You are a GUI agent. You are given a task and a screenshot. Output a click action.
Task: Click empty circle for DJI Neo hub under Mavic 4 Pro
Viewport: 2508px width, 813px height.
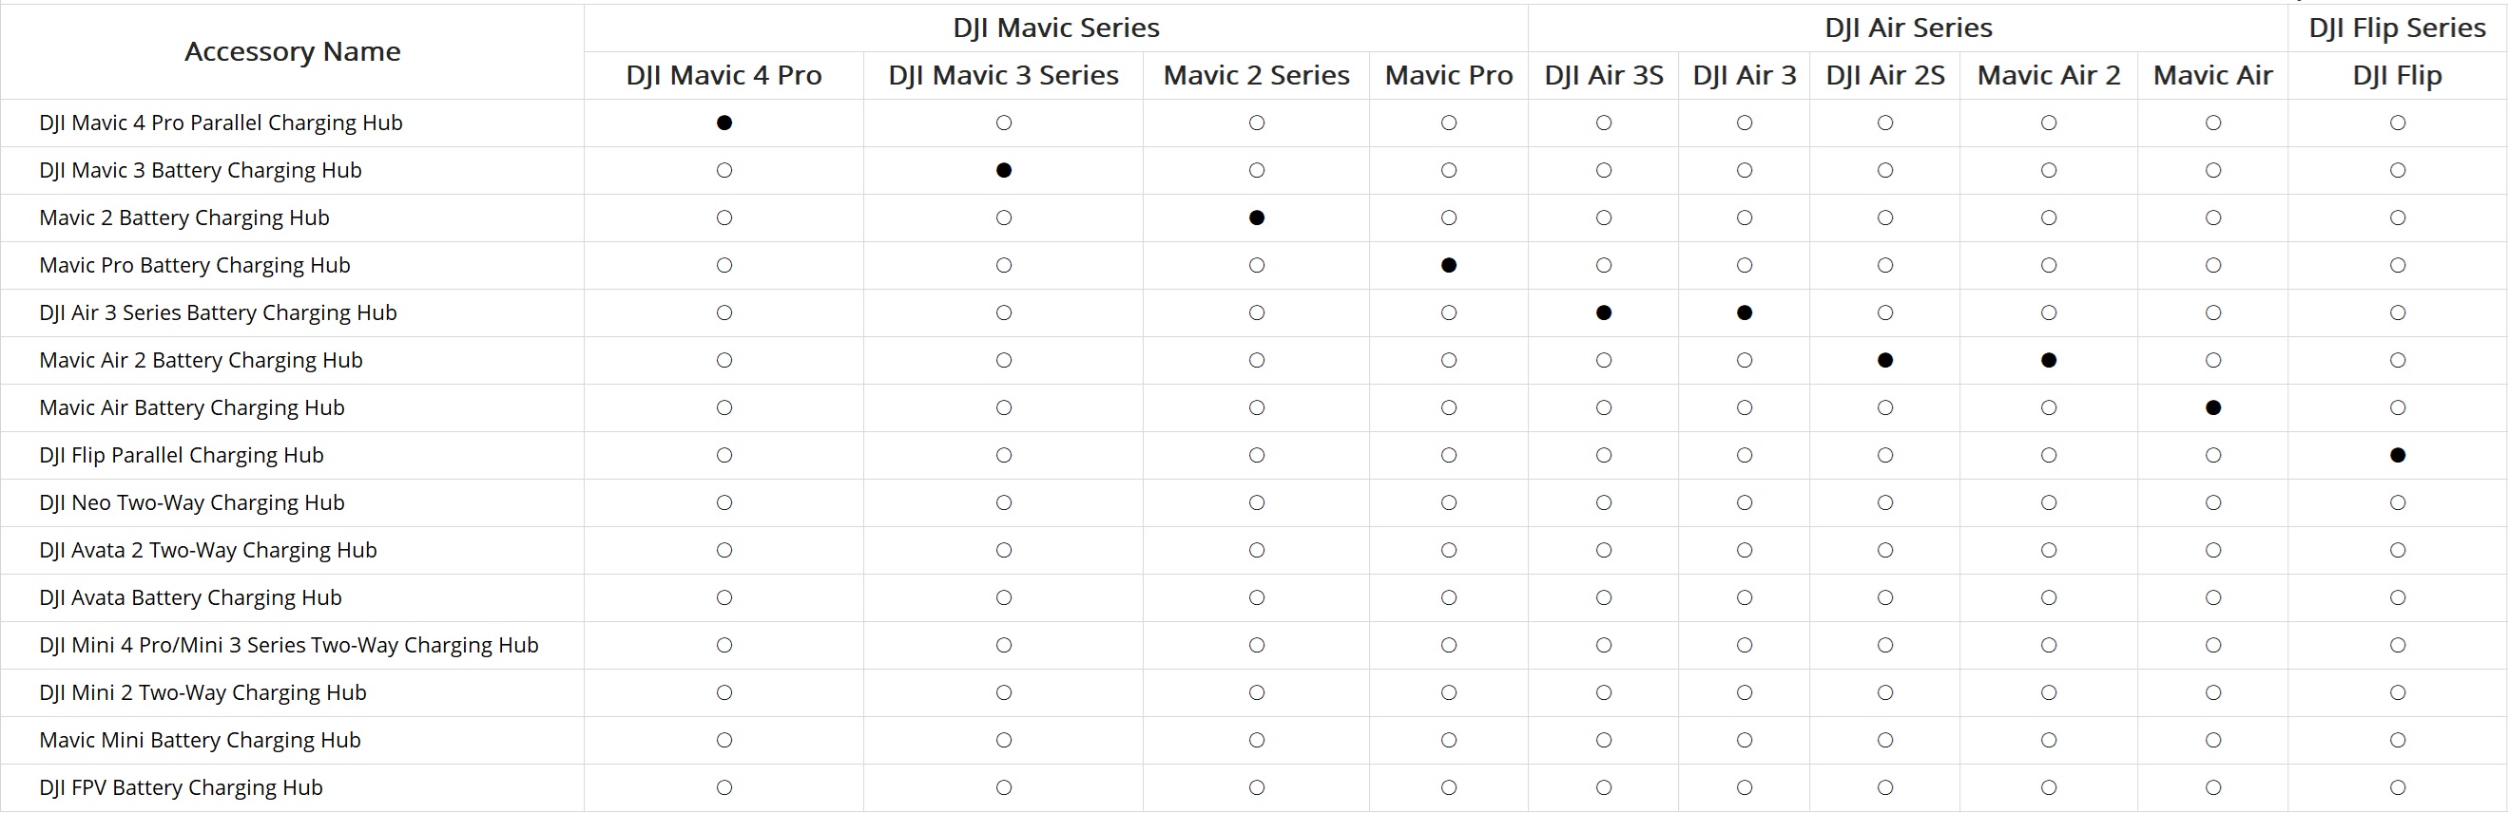723,502
